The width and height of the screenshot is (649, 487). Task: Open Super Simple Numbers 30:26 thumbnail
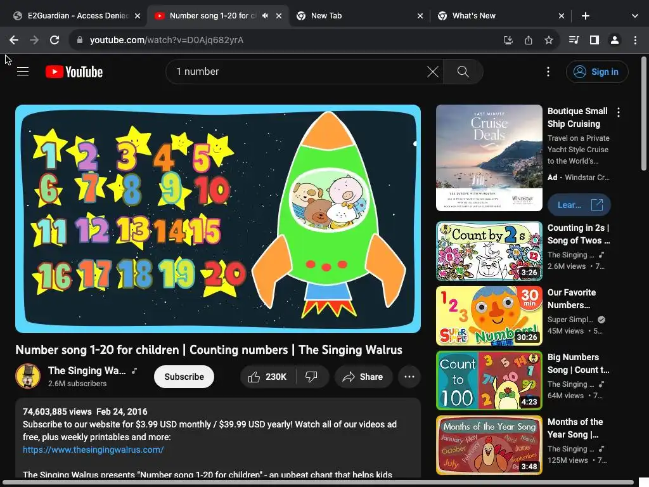pos(489,316)
